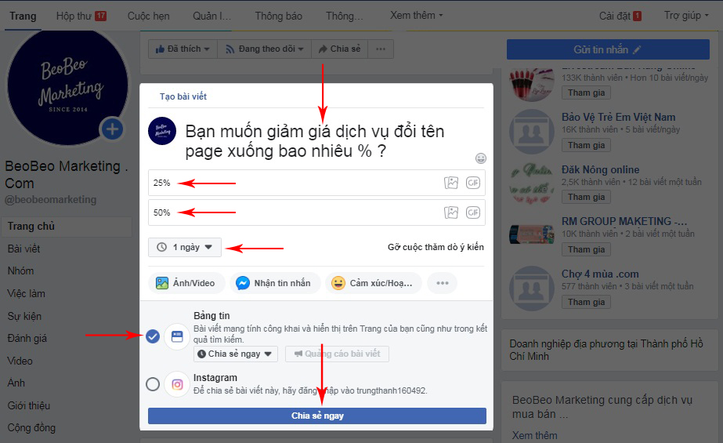This screenshot has width=723, height=443.
Task: Add image to the 25% poll option
Action: 451,183
